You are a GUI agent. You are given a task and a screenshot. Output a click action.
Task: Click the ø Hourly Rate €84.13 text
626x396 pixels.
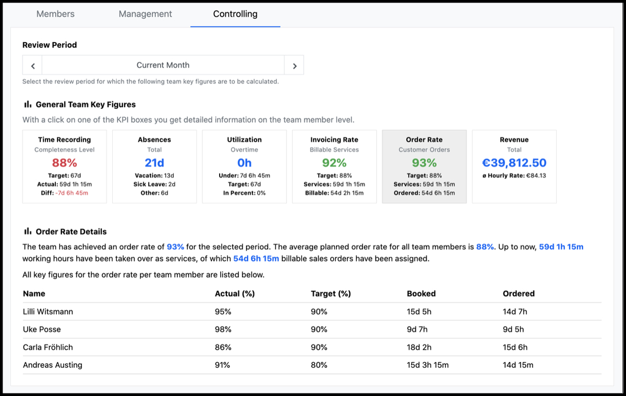[x=514, y=176]
